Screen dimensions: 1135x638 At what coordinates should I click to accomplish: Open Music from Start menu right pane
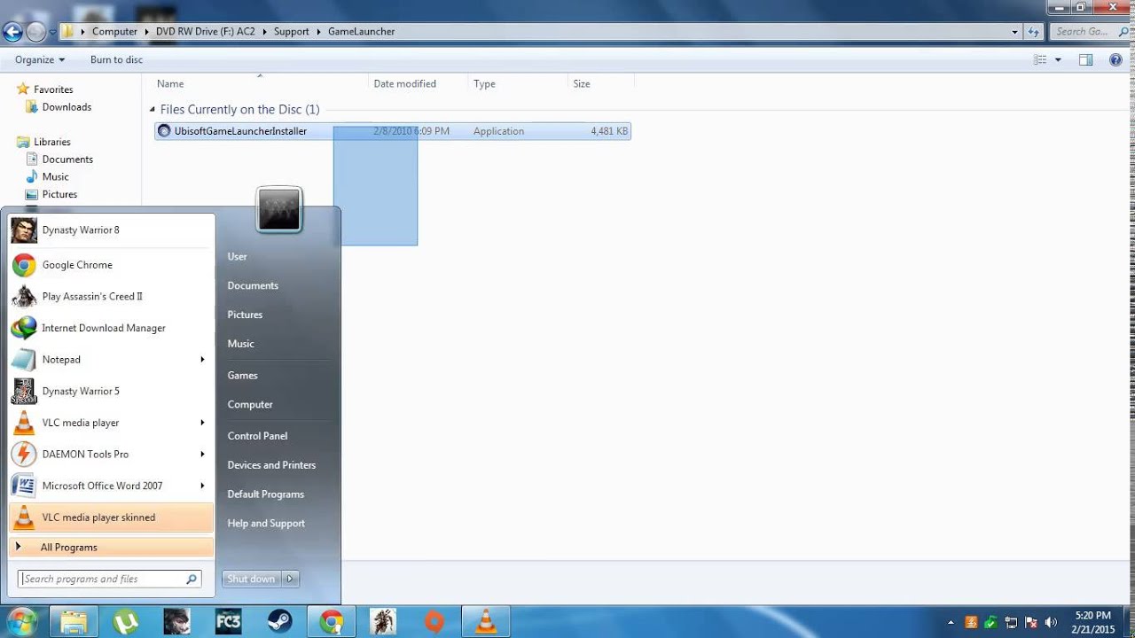coord(240,344)
